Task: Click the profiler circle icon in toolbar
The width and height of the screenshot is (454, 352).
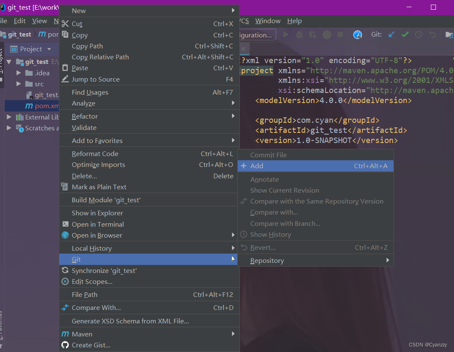Action: tap(327, 35)
